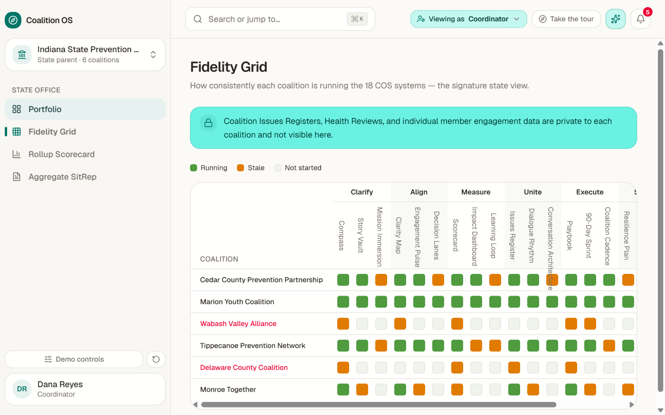665x415 pixels.
Task: Click the DR avatar for Dana Reyes
Action: 22,389
